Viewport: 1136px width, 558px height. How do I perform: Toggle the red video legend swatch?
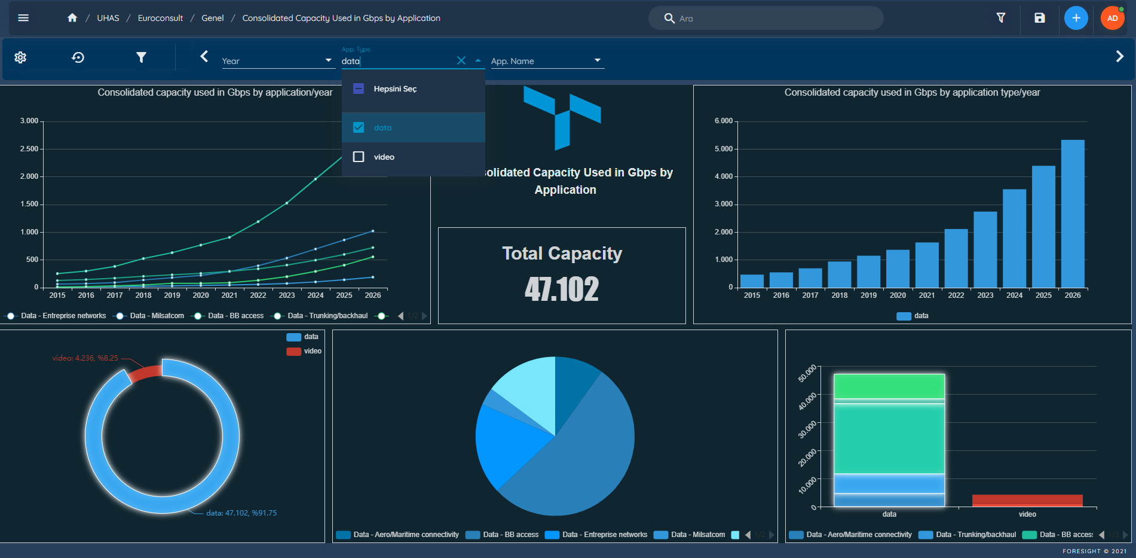[293, 351]
